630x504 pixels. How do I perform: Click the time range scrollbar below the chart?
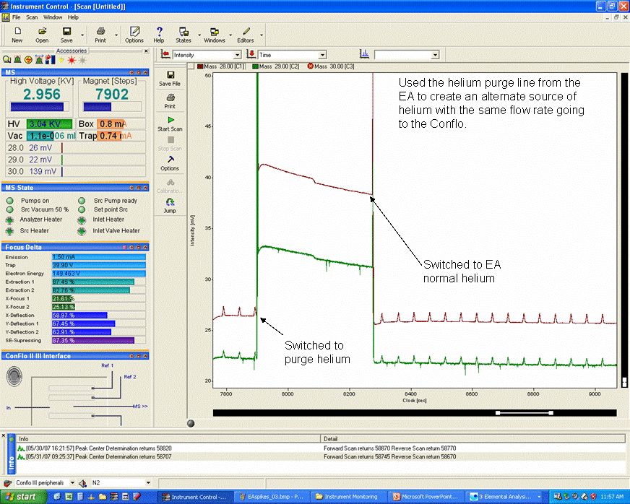pyautogui.click(x=415, y=413)
